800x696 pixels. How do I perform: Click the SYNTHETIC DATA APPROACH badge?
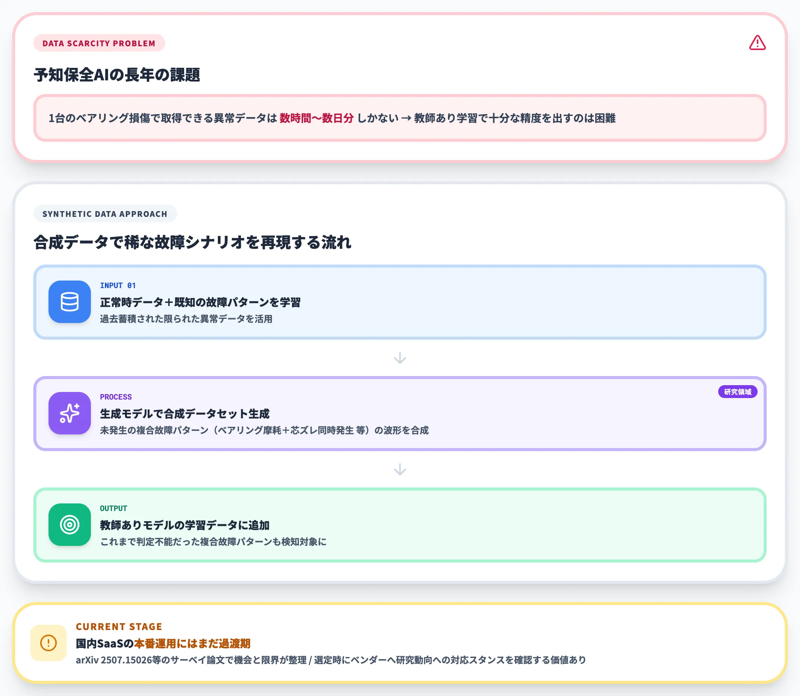click(x=105, y=214)
